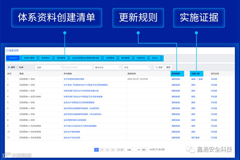Switch to the 制度化管理 tab
Image resolution: width=240 pixels, height=160 pixels.
click(29, 58)
